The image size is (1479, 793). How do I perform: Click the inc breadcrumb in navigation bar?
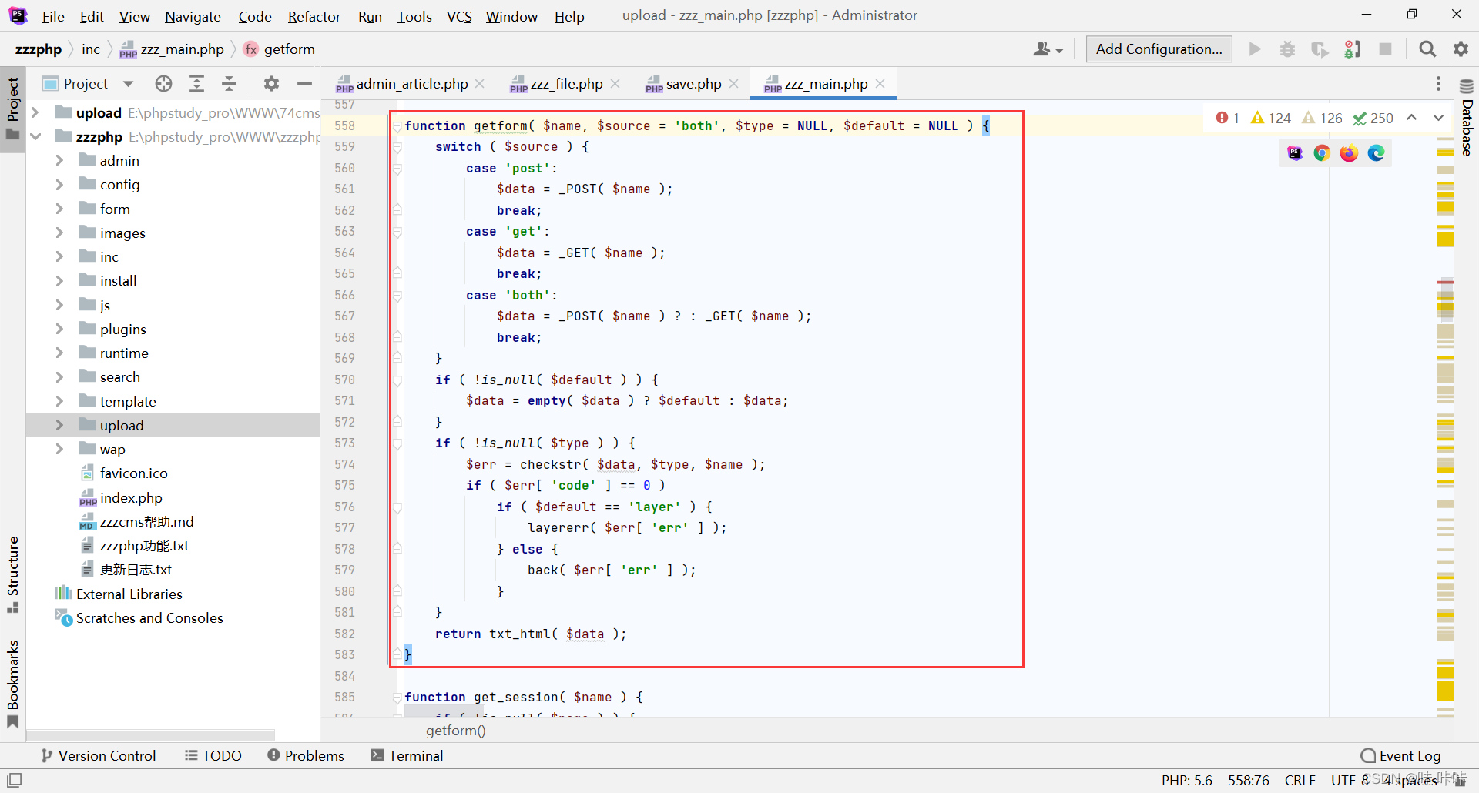[91, 49]
